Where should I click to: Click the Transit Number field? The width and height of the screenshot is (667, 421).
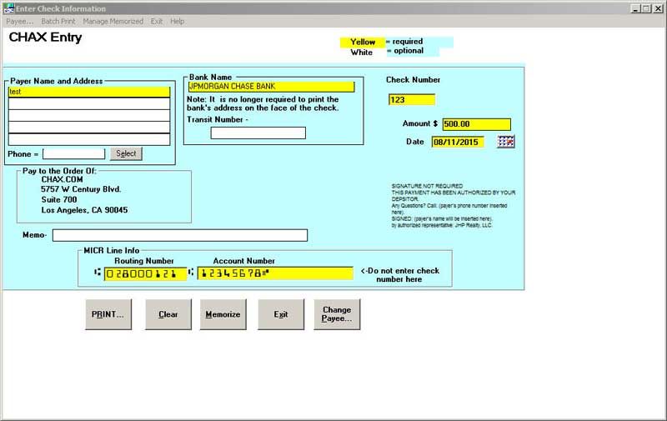tap(258, 133)
